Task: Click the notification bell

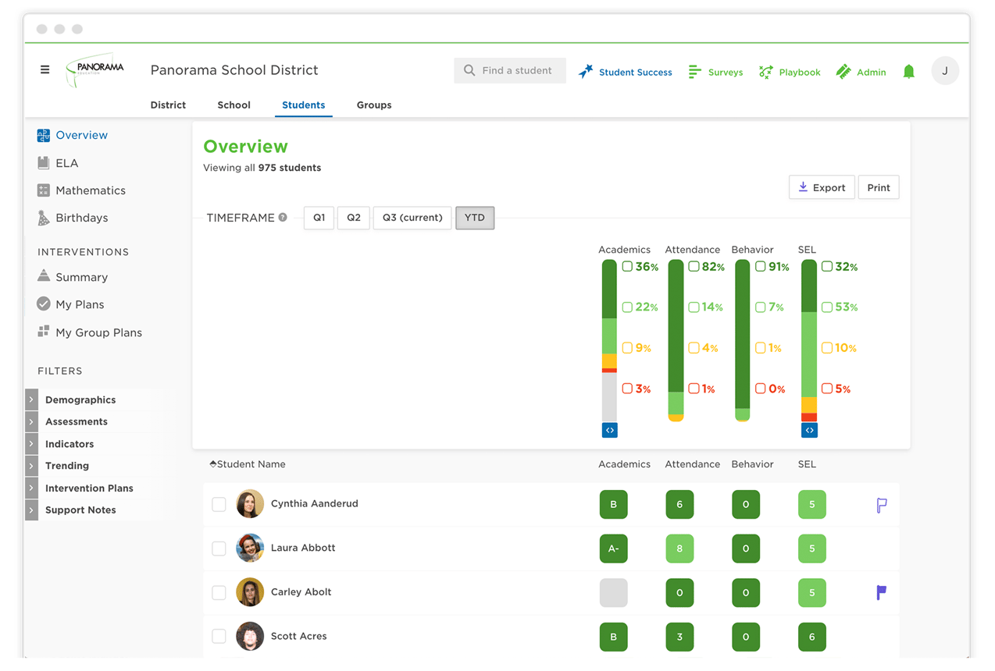Action: (908, 71)
